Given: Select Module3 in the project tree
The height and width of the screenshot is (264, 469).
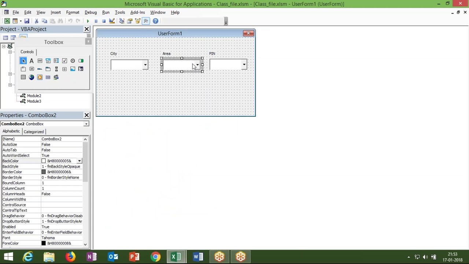Looking at the screenshot, I should (x=34, y=101).
